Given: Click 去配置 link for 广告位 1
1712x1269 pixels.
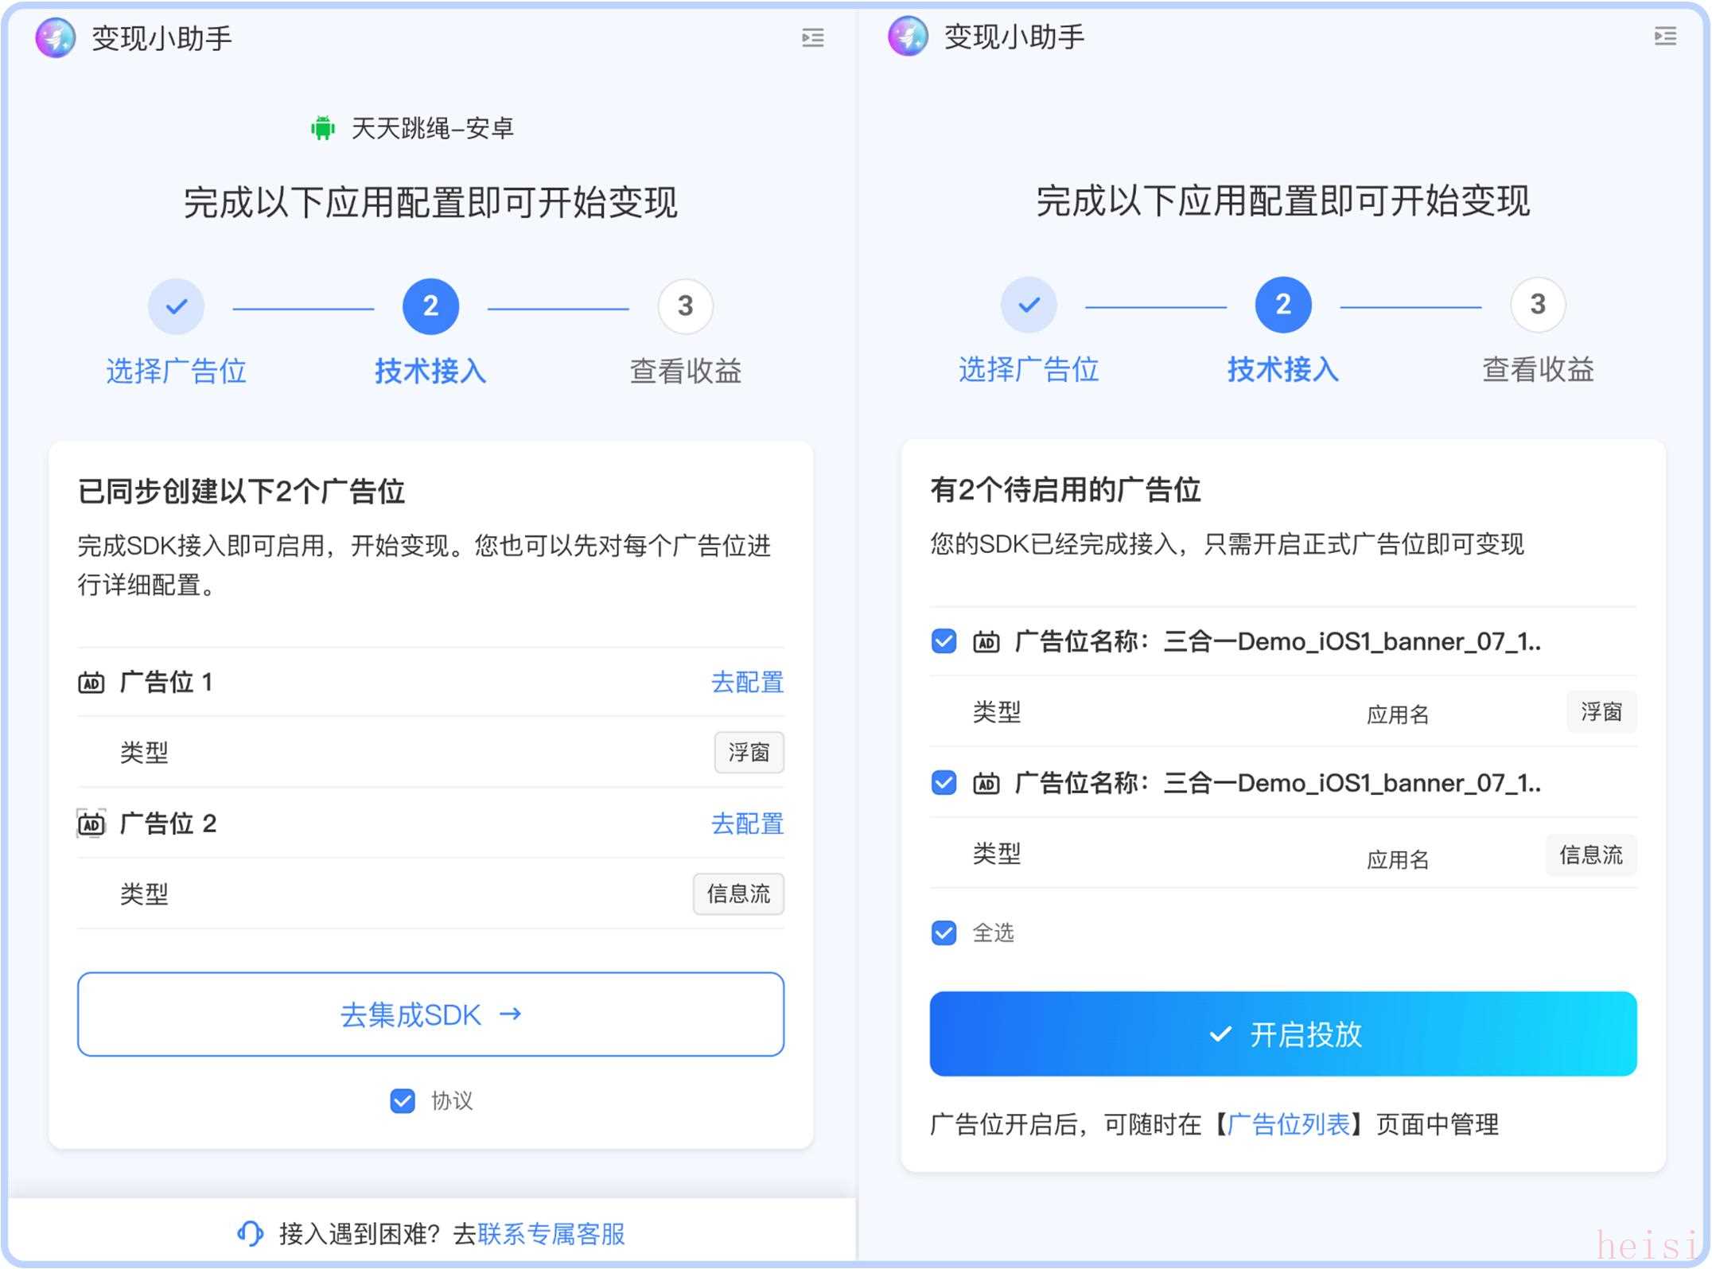Looking at the screenshot, I should coord(747,682).
